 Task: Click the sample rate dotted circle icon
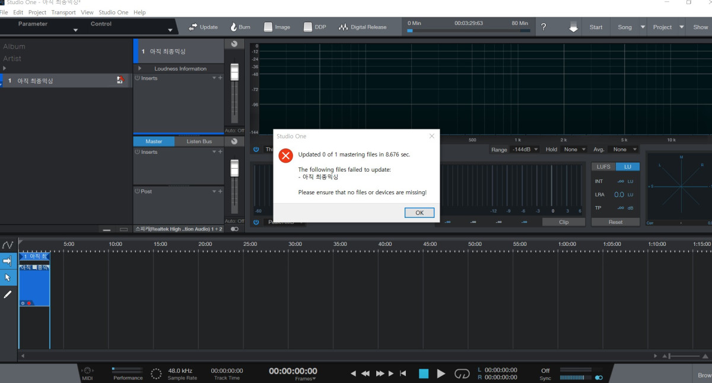156,373
